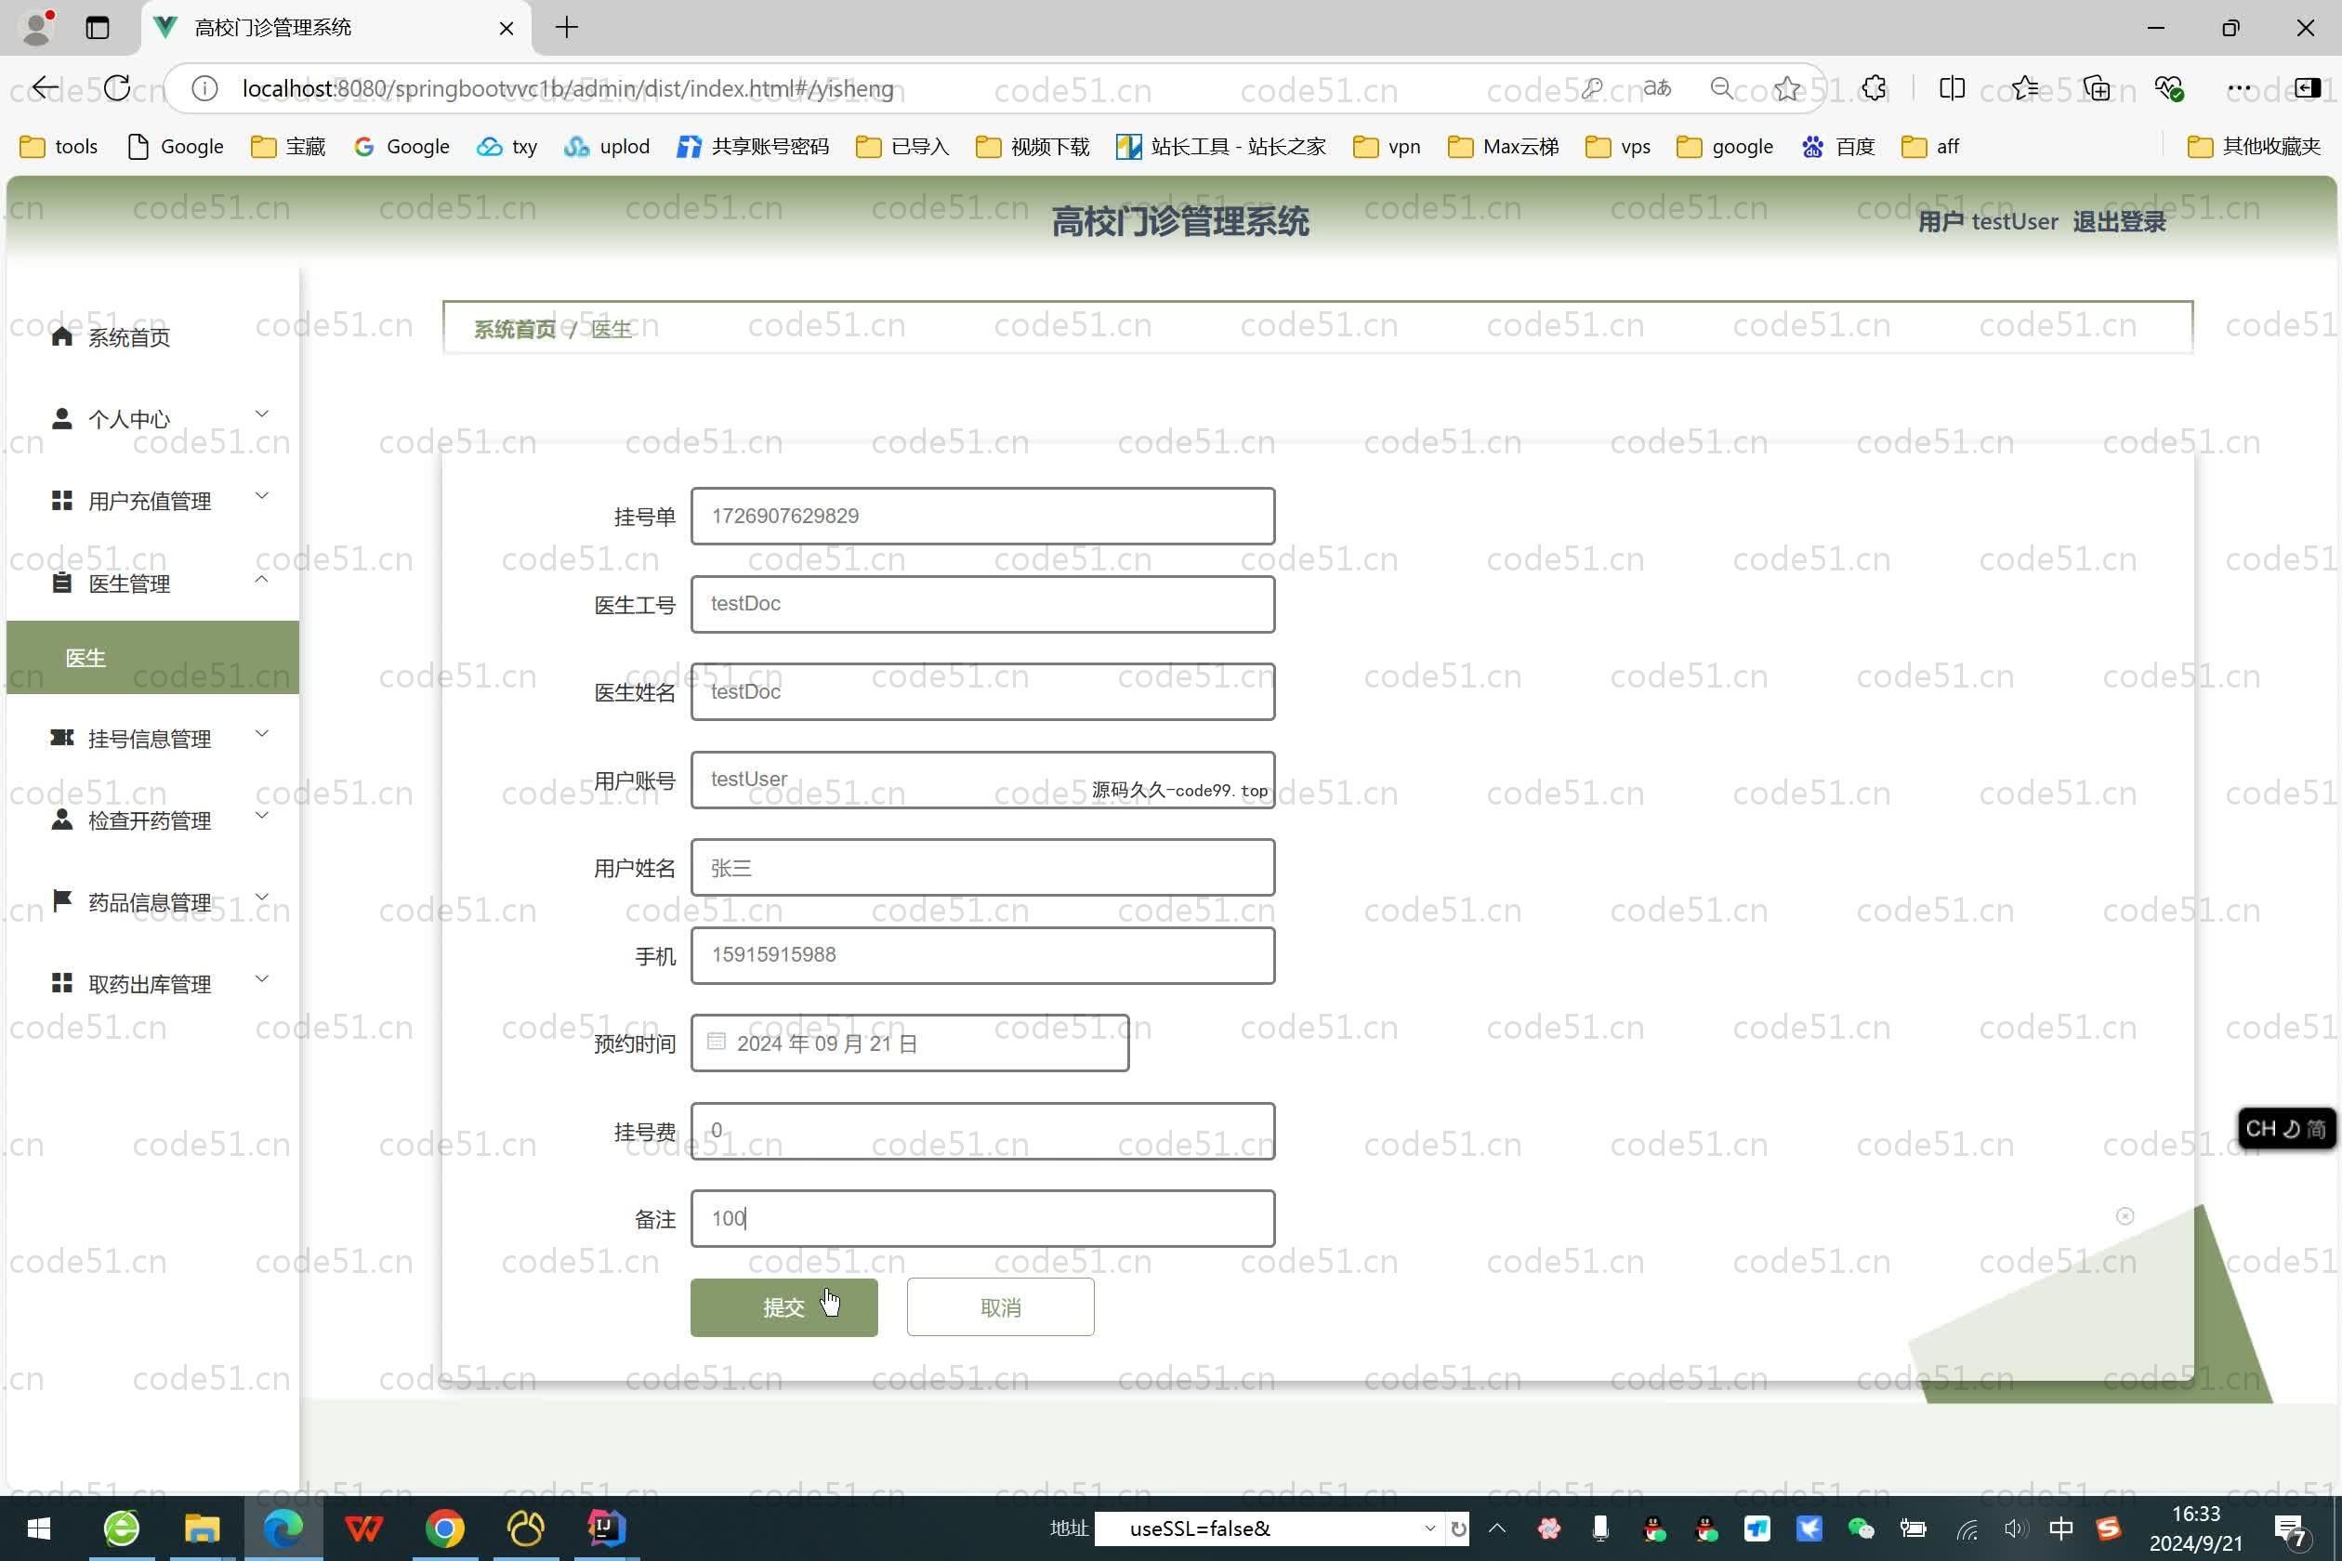Open 药品信息管理 menu item
Image resolution: width=2342 pixels, height=1561 pixels.
pyautogui.click(x=152, y=901)
